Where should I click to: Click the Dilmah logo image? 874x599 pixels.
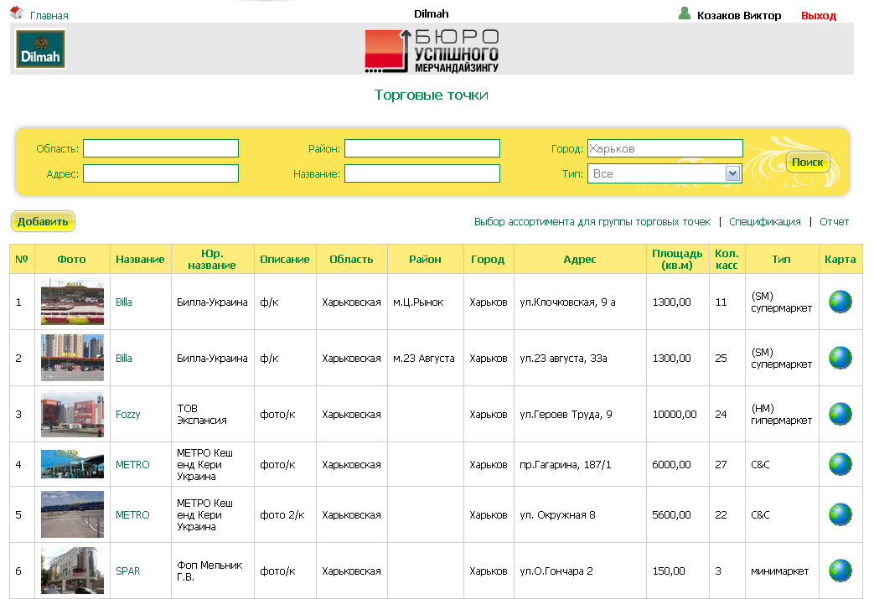click(x=40, y=49)
